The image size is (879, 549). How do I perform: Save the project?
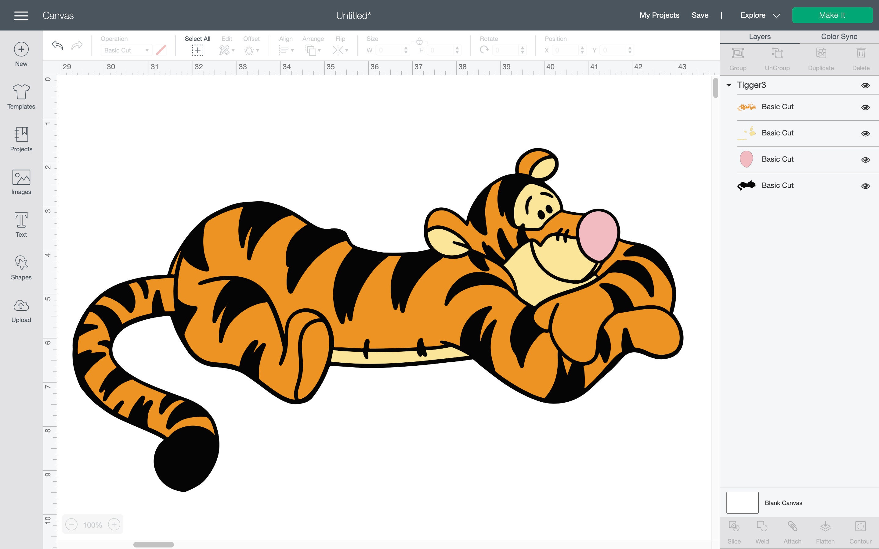pyautogui.click(x=700, y=15)
